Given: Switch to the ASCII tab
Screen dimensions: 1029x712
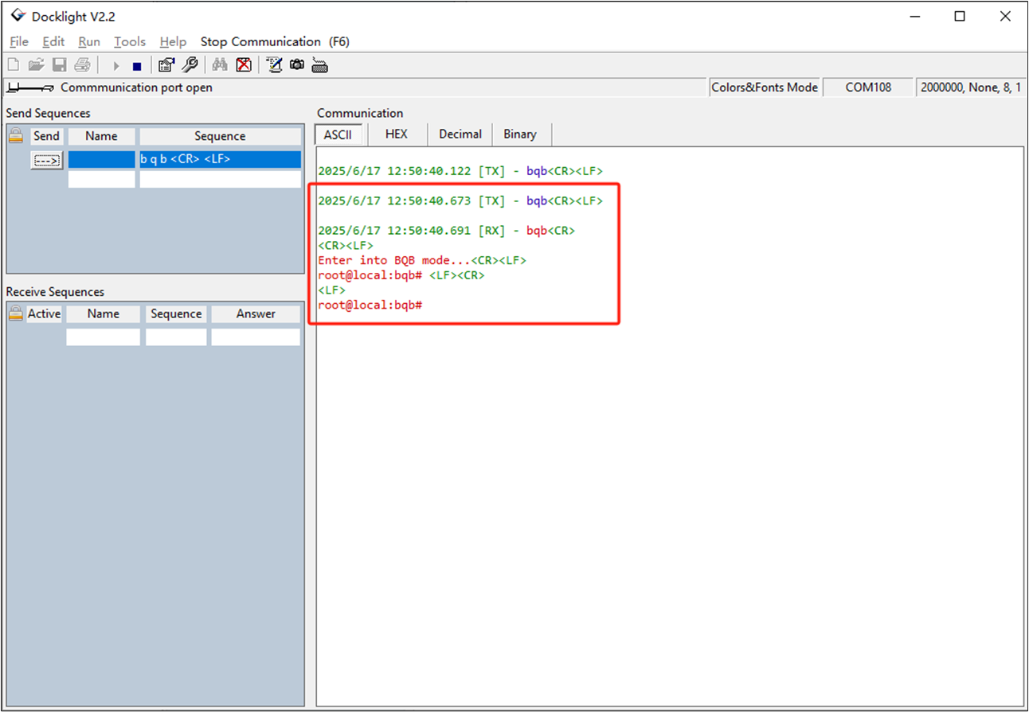Looking at the screenshot, I should click(338, 134).
